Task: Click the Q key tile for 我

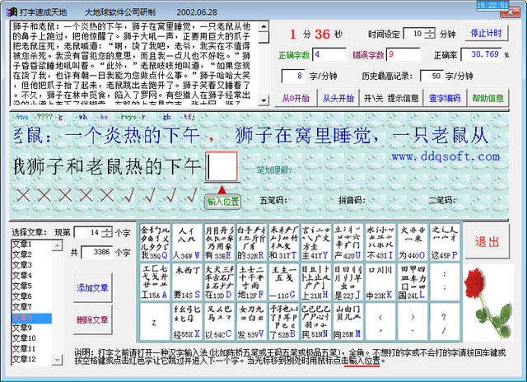Action: pos(155,243)
